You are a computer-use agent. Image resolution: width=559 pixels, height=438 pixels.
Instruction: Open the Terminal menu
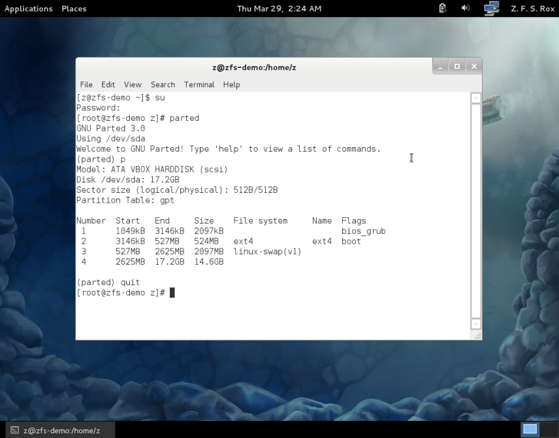[x=199, y=84]
